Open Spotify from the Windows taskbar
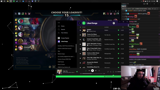This screenshot has height=90, width=160. coord(14,1)
